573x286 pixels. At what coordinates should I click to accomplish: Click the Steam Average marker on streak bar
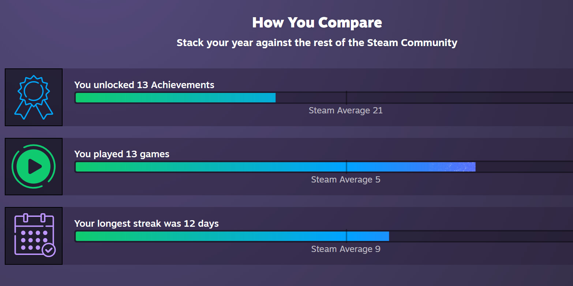tap(346, 236)
